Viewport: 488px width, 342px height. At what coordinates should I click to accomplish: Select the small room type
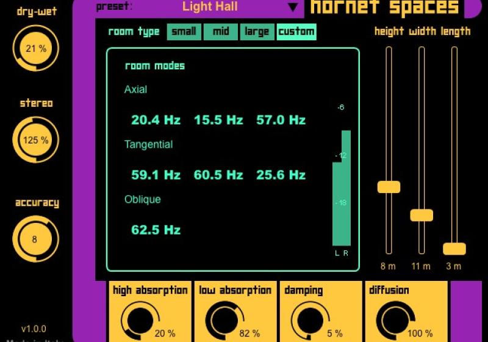coord(184,32)
